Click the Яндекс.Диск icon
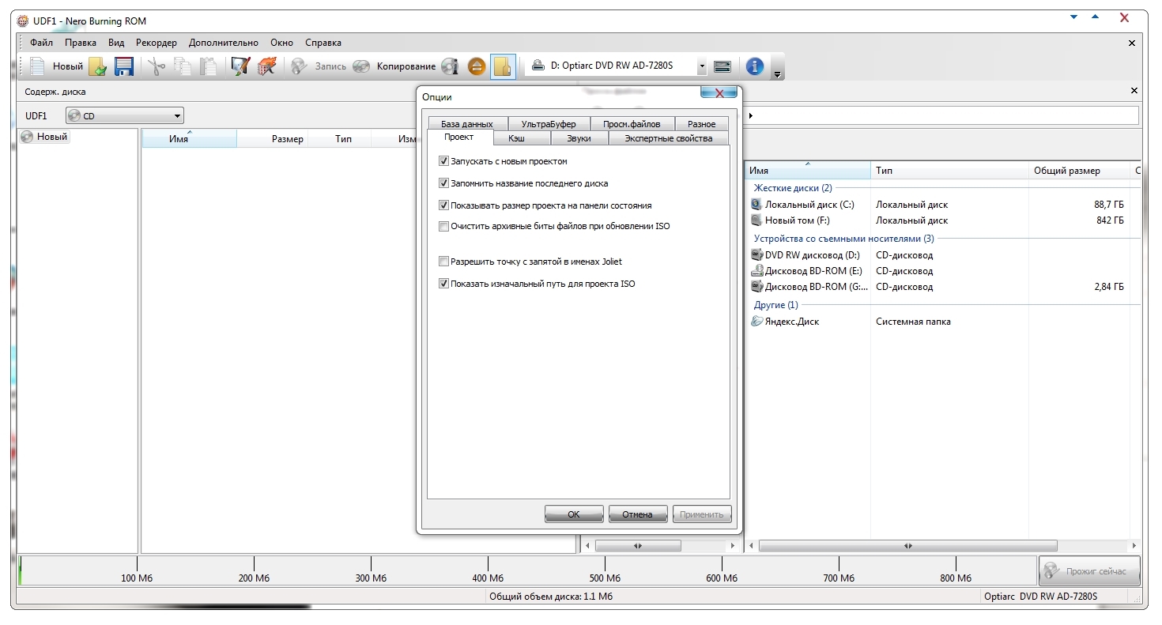Screen dimensions: 1162x625 coord(756,322)
